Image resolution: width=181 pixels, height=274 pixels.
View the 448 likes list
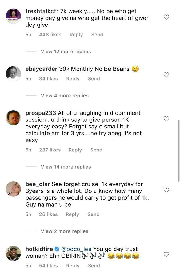[x=50, y=35]
